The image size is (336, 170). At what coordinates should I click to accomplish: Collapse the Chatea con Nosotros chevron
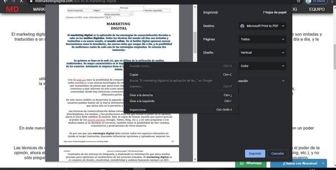tap(323, 163)
